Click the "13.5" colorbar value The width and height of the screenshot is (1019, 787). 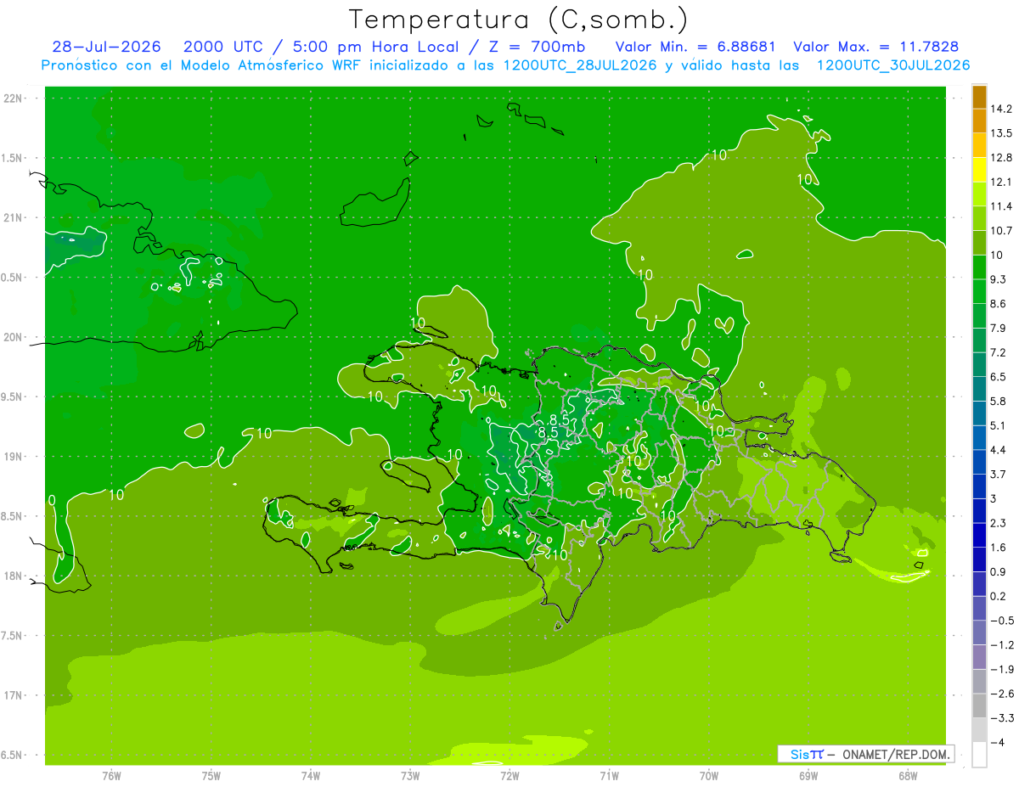click(x=1001, y=133)
